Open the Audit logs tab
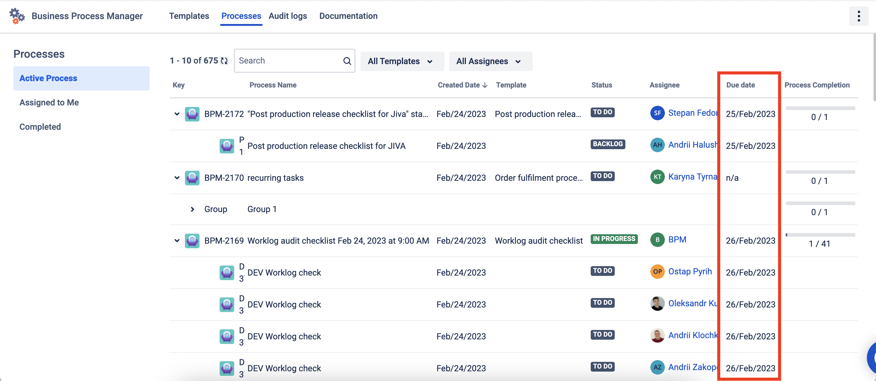 288,16
